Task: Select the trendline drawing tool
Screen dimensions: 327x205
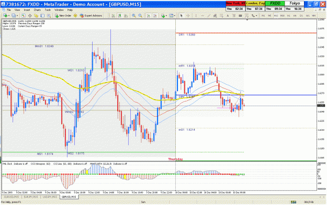Action: tap(209, 16)
